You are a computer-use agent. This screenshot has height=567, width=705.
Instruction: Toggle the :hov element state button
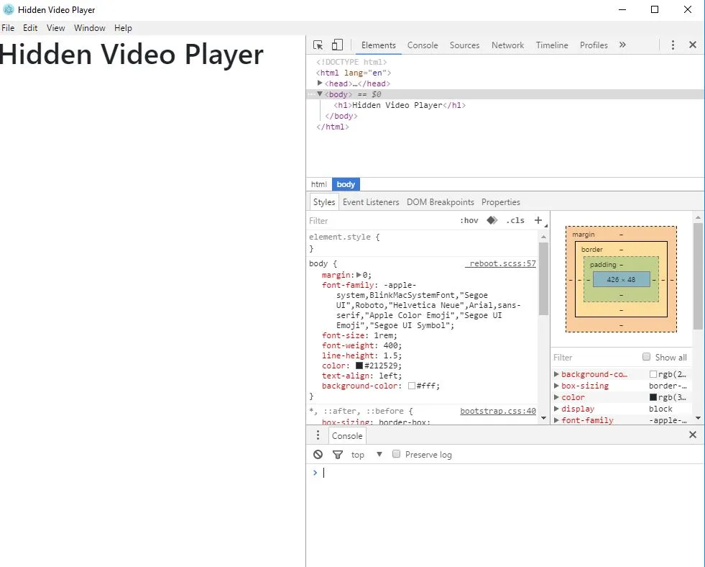coord(469,220)
